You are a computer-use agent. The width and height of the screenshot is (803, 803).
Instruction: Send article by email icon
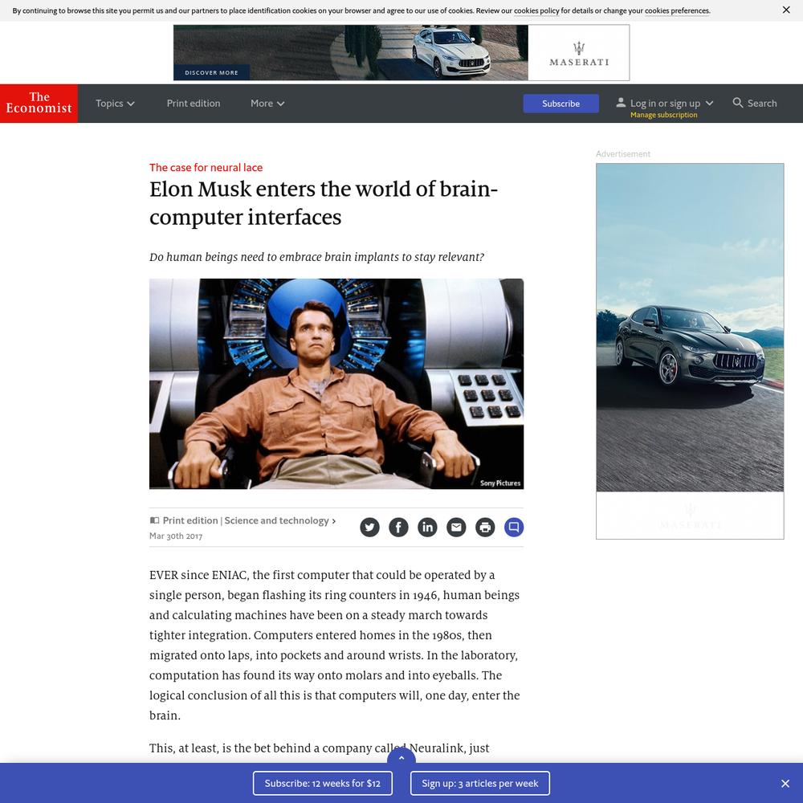click(x=456, y=527)
